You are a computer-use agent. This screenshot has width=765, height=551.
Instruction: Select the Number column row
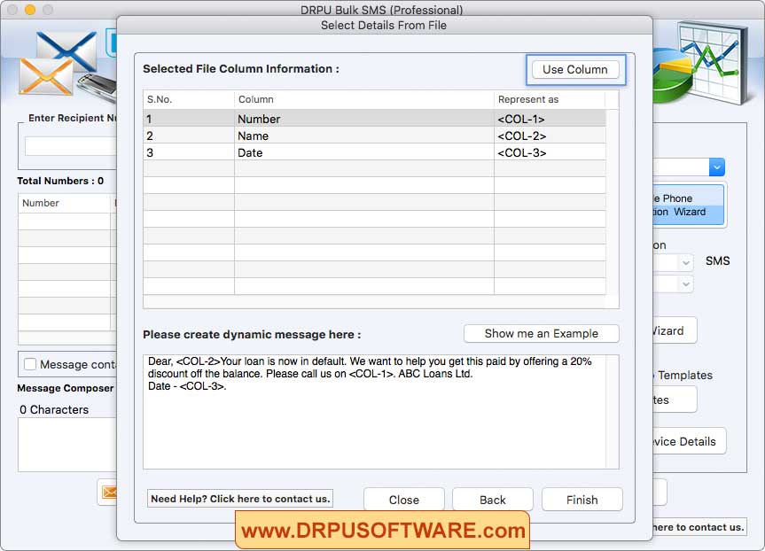click(375, 119)
